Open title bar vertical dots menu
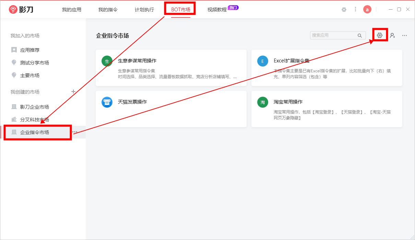 (356, 10)
